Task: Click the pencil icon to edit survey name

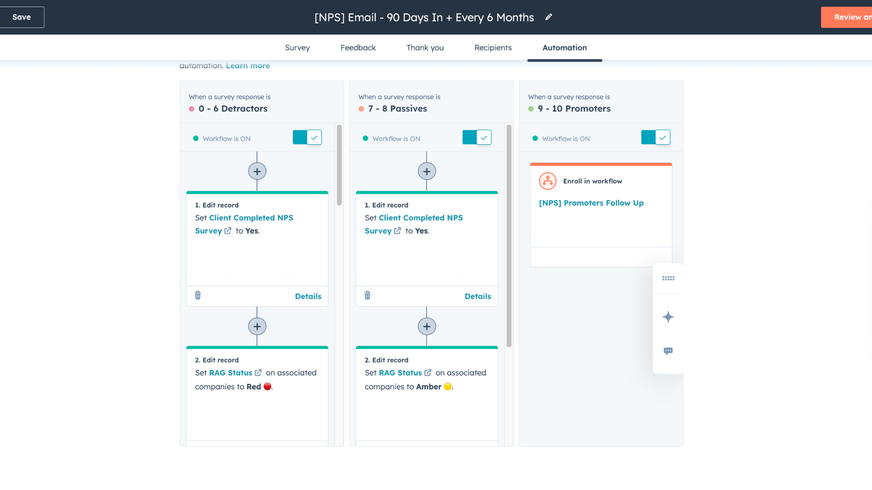Action: coord(549,17)
